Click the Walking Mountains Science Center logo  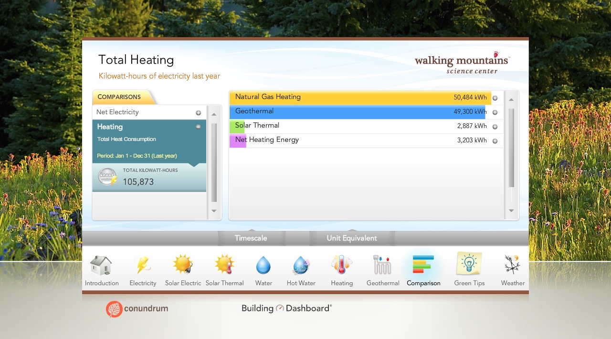click(x=462, y=63)
